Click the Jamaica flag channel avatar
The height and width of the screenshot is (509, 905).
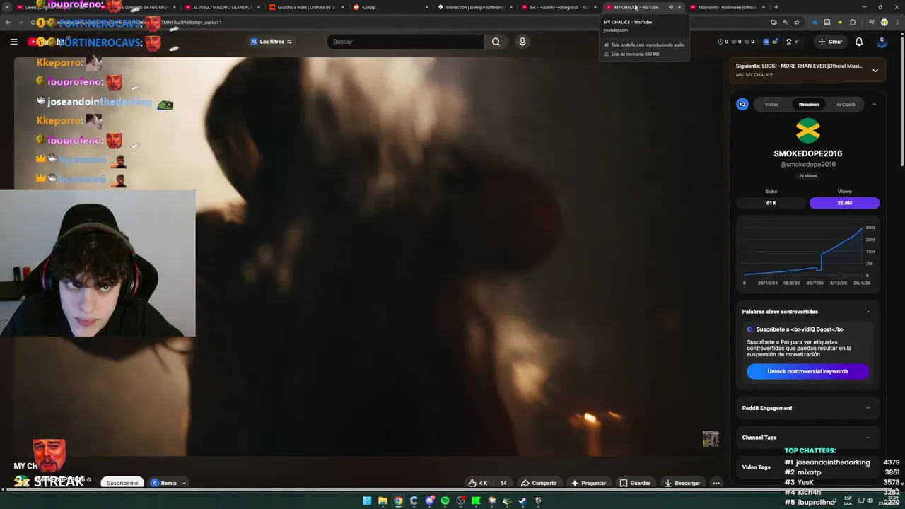click(807, 131)
